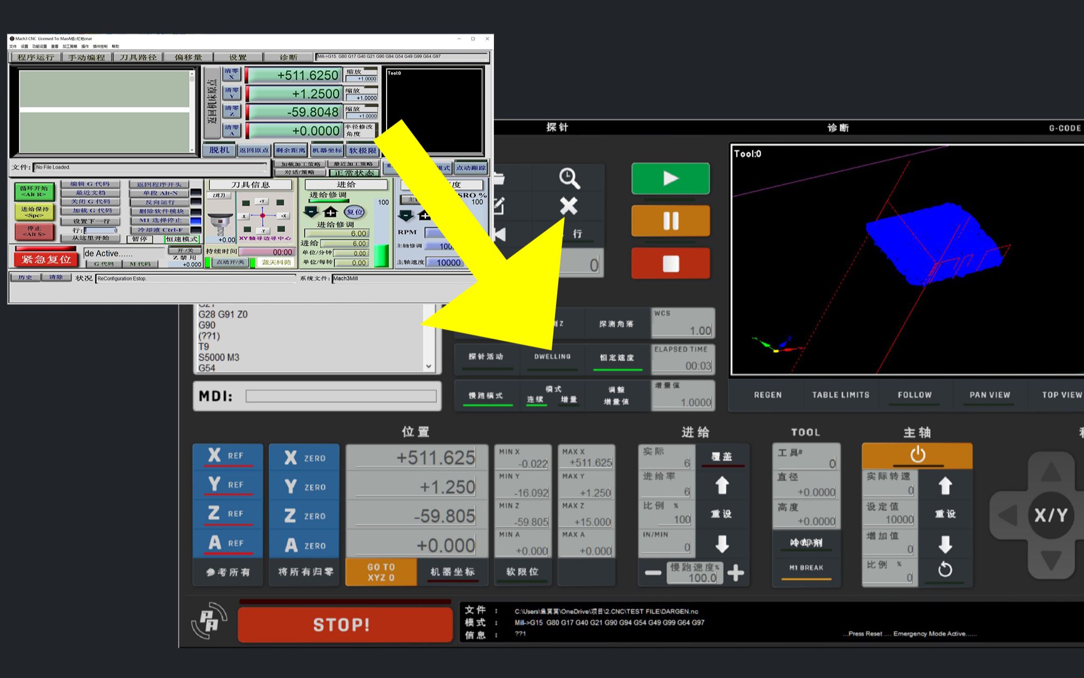This screenshot has width=1084, height=678.
Task: Click the spindle speed up arrow
Action: (x=945, y=486)
